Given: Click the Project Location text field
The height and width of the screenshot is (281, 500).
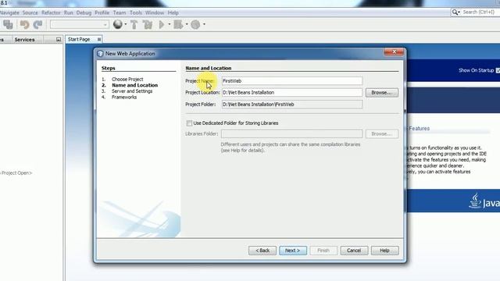Looking at the screenshot, I should (291, 92).
